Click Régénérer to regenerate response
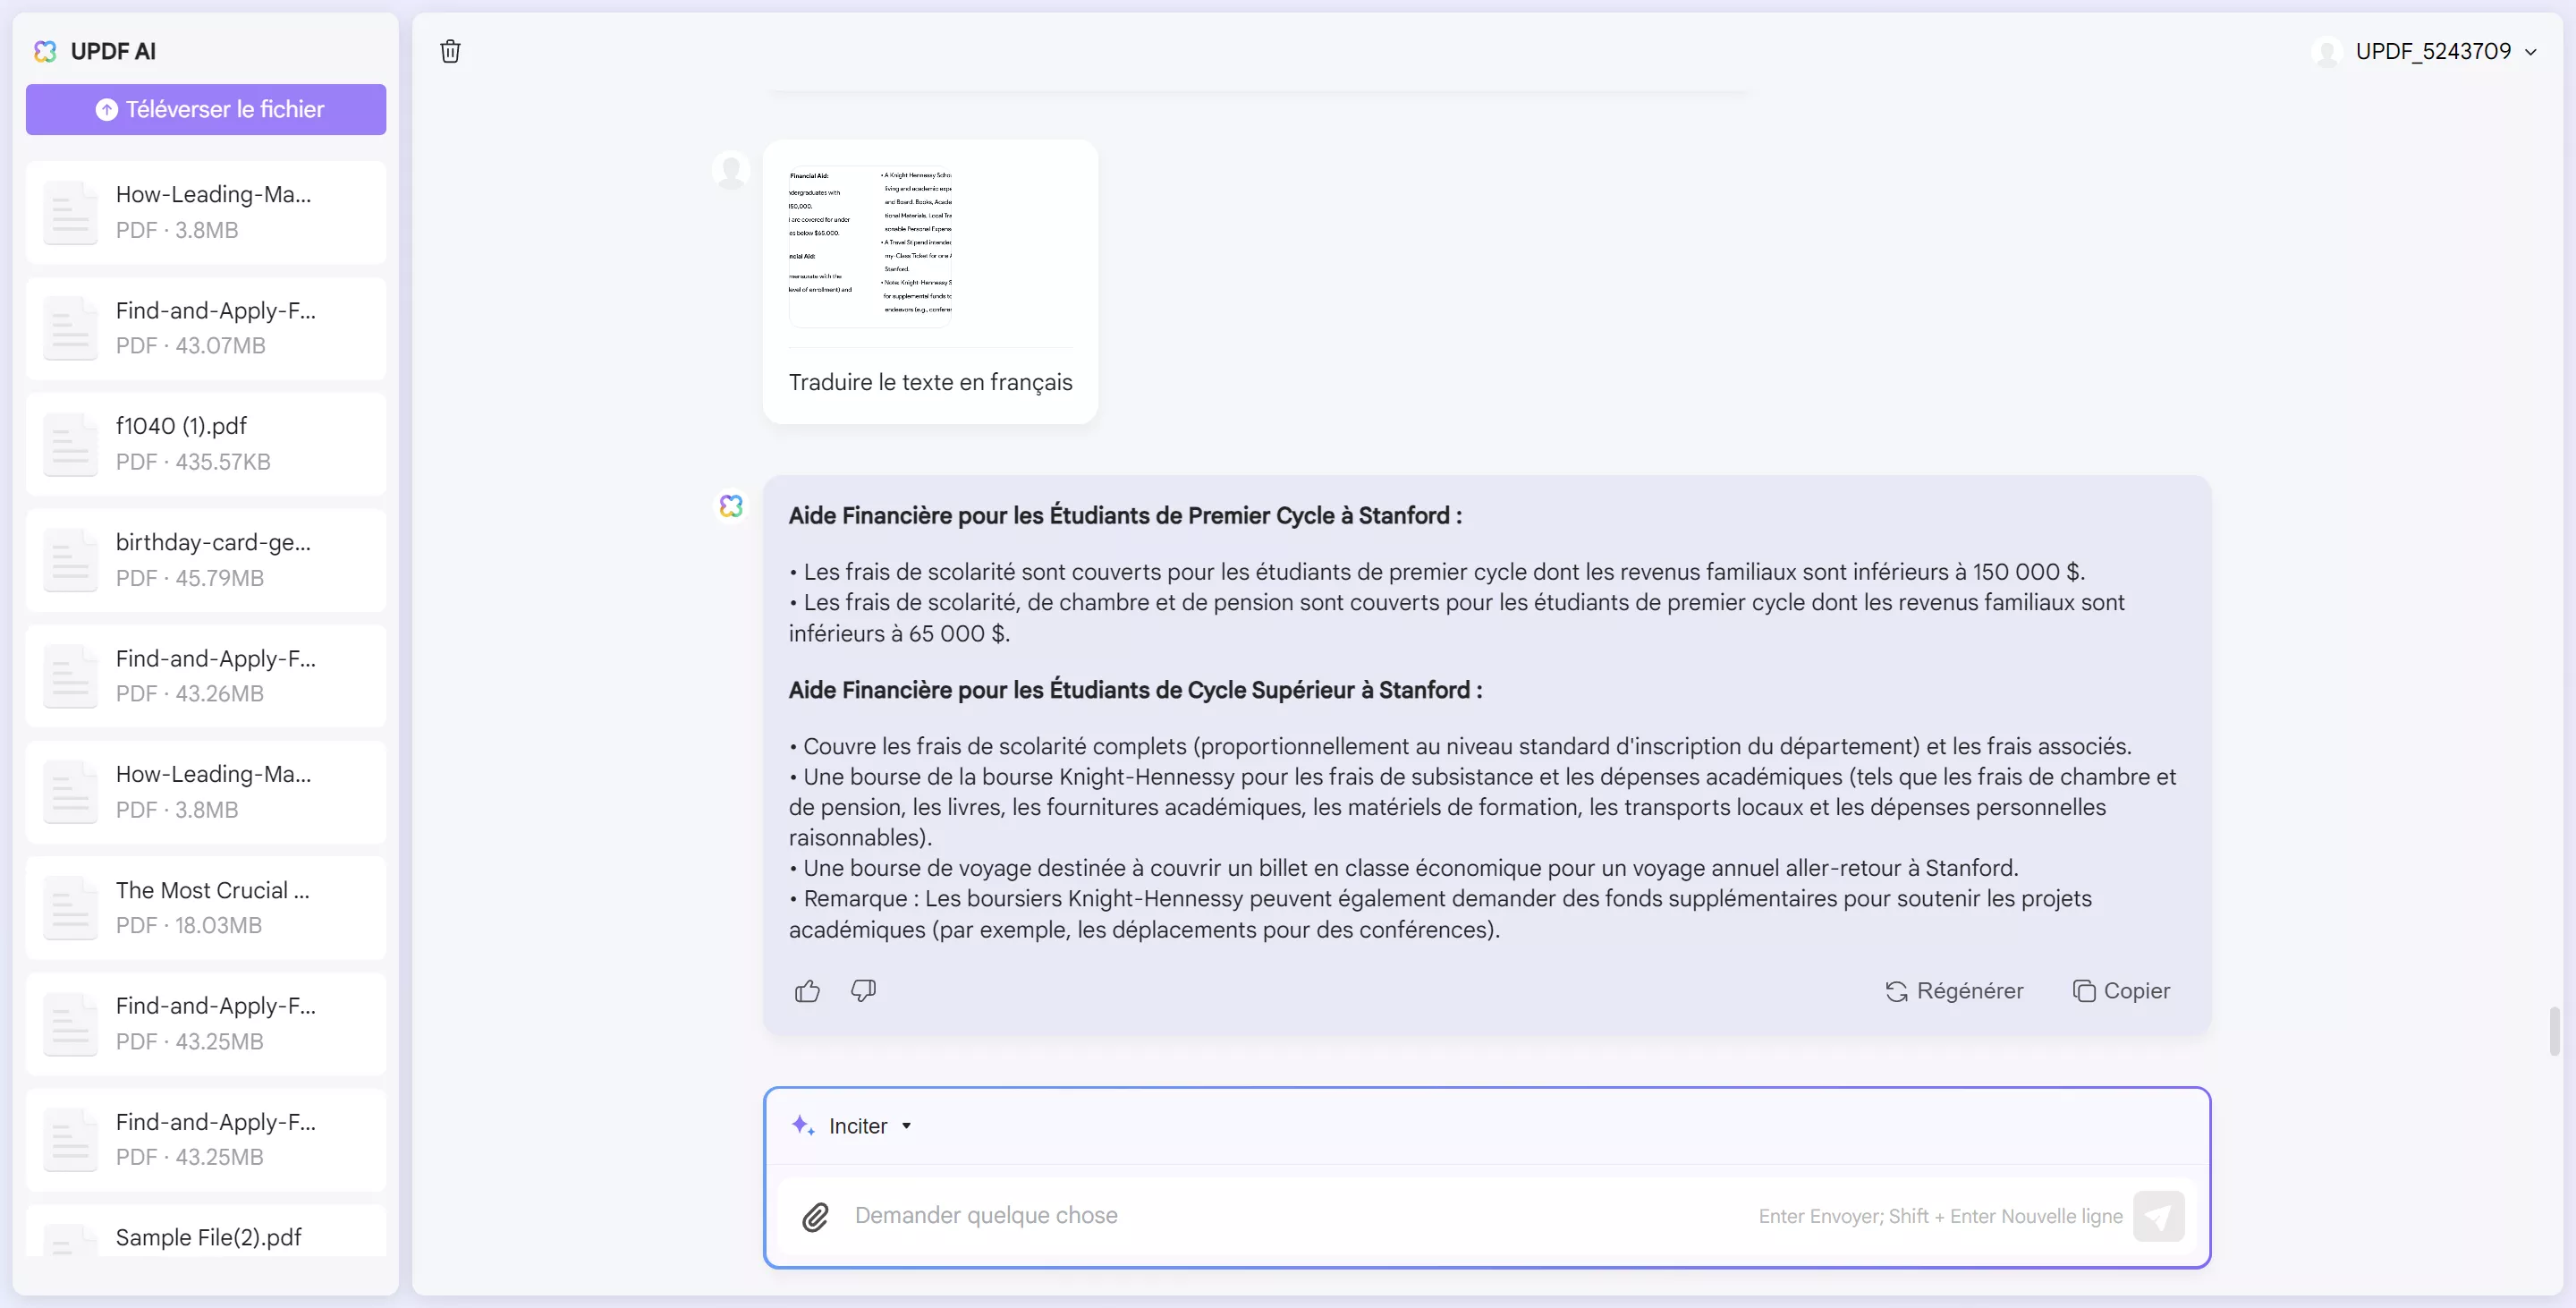Viewport: 2576px width, 1308px height. coord(1955,991)
